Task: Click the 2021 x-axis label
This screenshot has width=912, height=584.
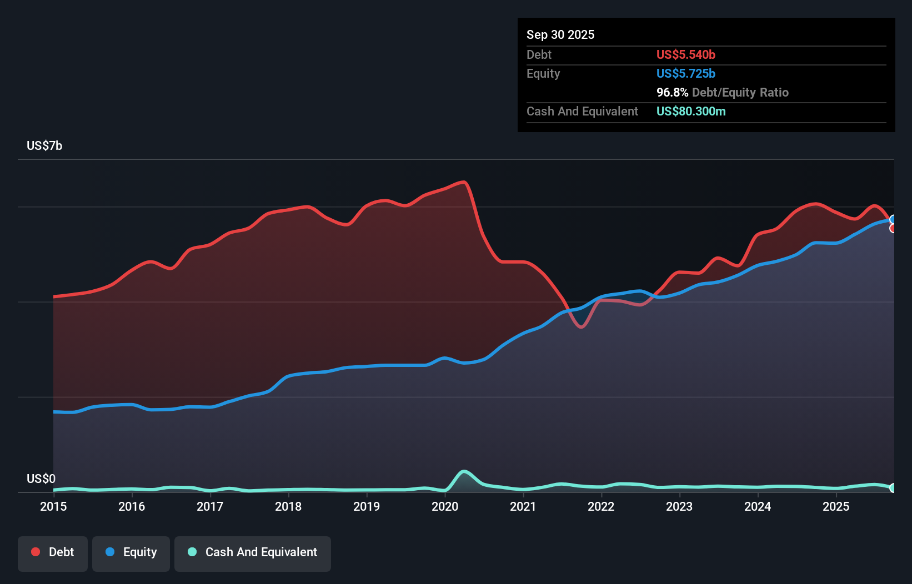Action: 523,506
